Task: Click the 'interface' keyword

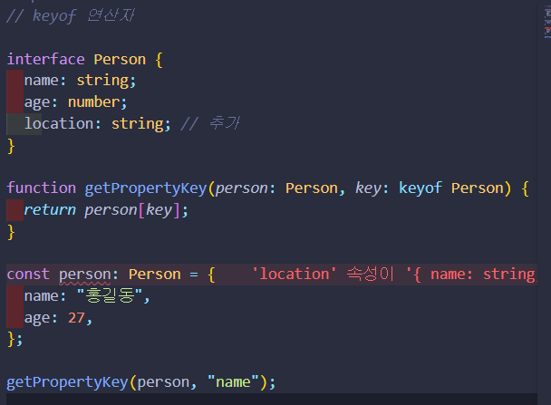Action: pos(45,59)
